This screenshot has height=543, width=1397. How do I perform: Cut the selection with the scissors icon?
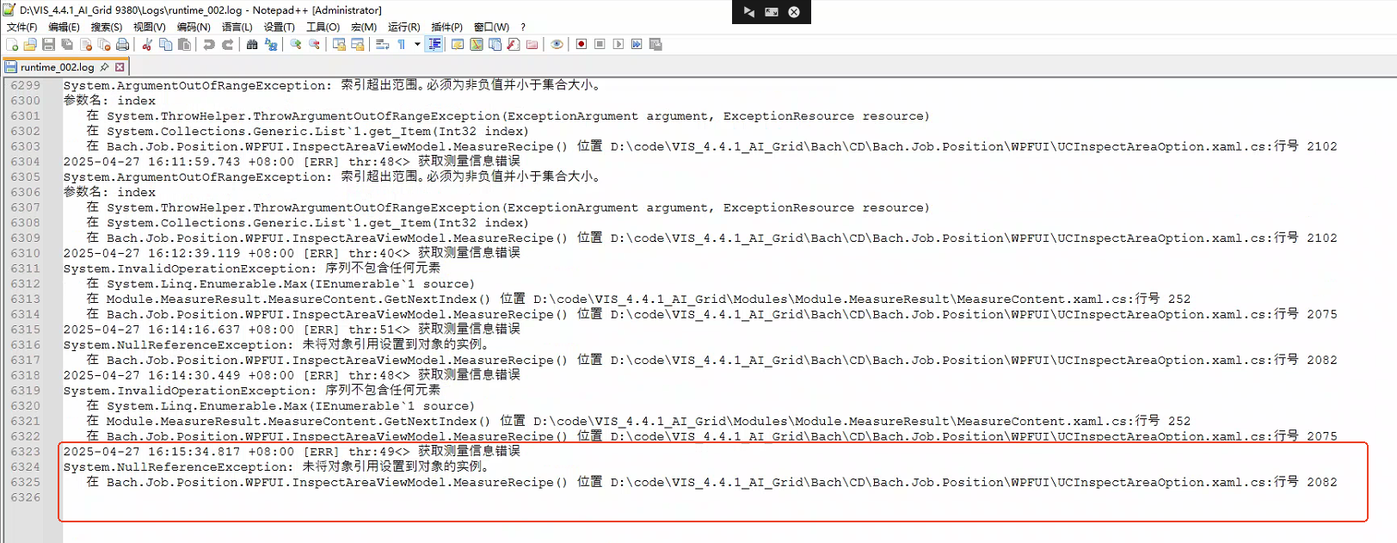pyautogui.click(x=147, y=44)
